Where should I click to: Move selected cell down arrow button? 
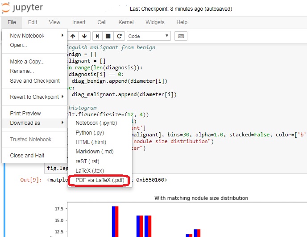(x=84, y=36)
